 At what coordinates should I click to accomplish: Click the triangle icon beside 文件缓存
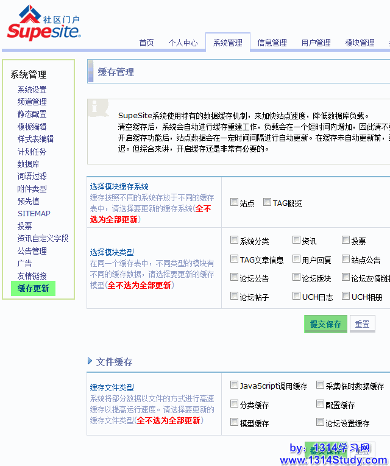click(90, 361)
